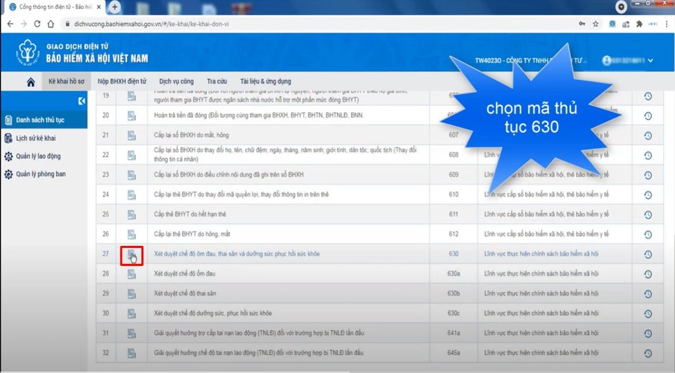Click history clock icon for row 32
675x373 pixels.
point(648,354)
